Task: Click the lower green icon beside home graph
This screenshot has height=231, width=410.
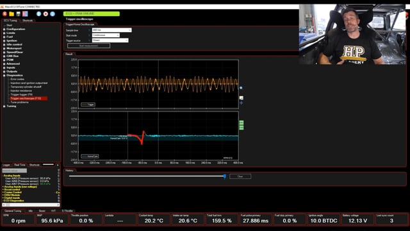Action: (242, 127)
